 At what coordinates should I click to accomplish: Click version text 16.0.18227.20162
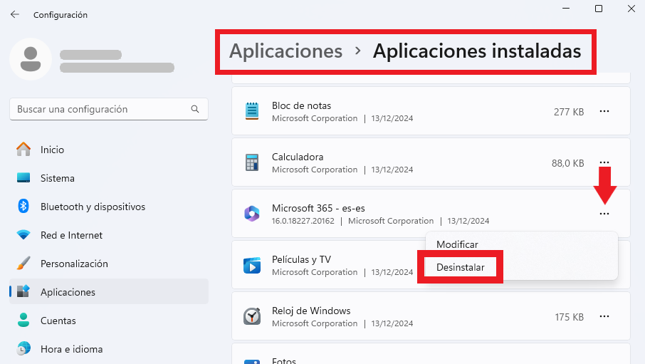[303, 221]
